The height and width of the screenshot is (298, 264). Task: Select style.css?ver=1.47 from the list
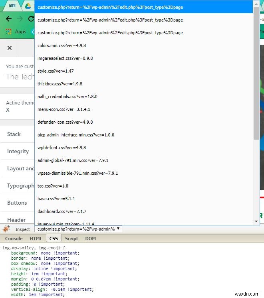click(56, 71)
